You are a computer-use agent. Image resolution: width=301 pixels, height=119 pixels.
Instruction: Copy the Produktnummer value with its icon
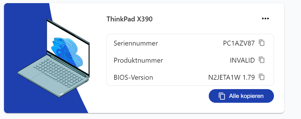point(262,60)
